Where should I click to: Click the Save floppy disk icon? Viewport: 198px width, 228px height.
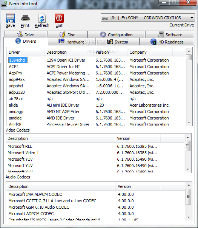(x=10, y=18)
